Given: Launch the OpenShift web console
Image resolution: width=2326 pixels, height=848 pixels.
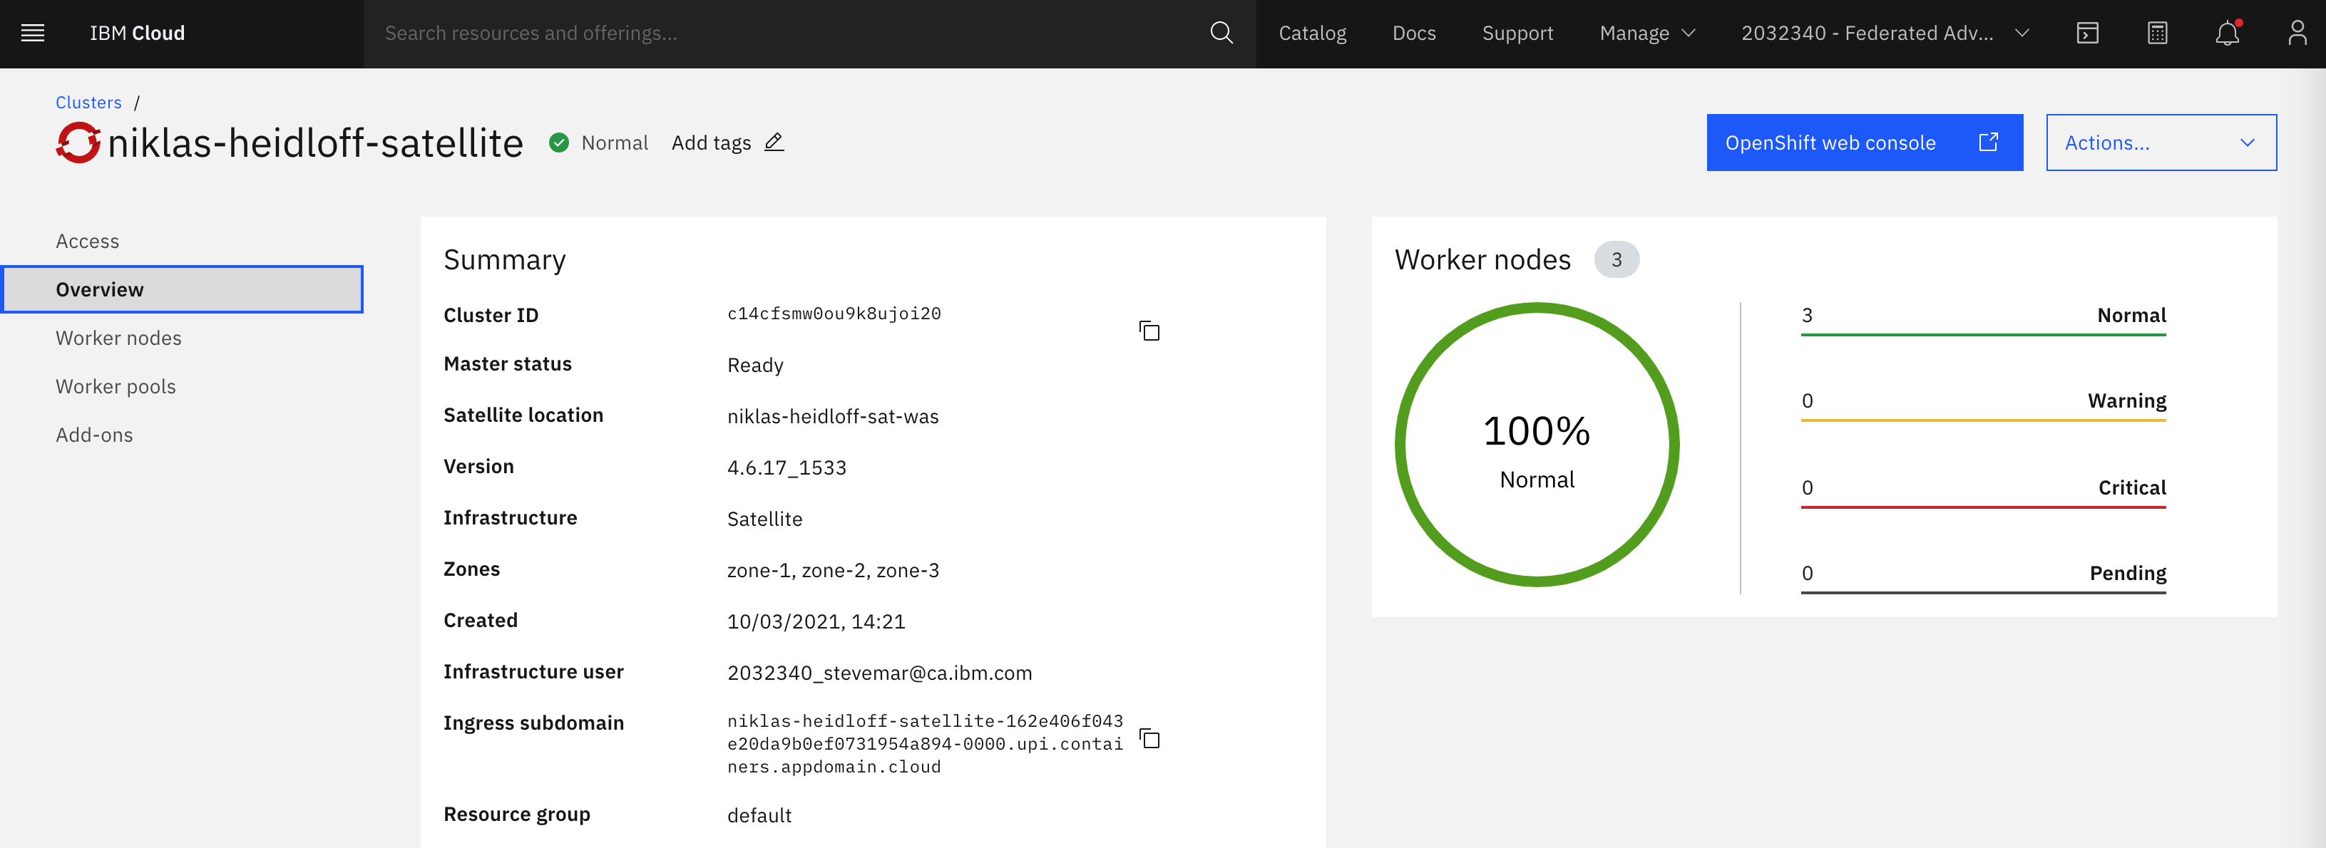Looking at the screenshot, I should 1864,143.
